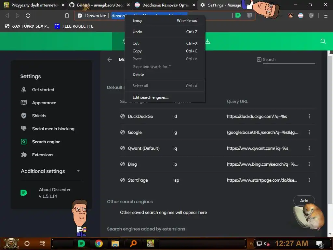Open Task View from the taskbar
Image resolution: width=333 pixels, height=250 pixels.
tap(43, 243)
